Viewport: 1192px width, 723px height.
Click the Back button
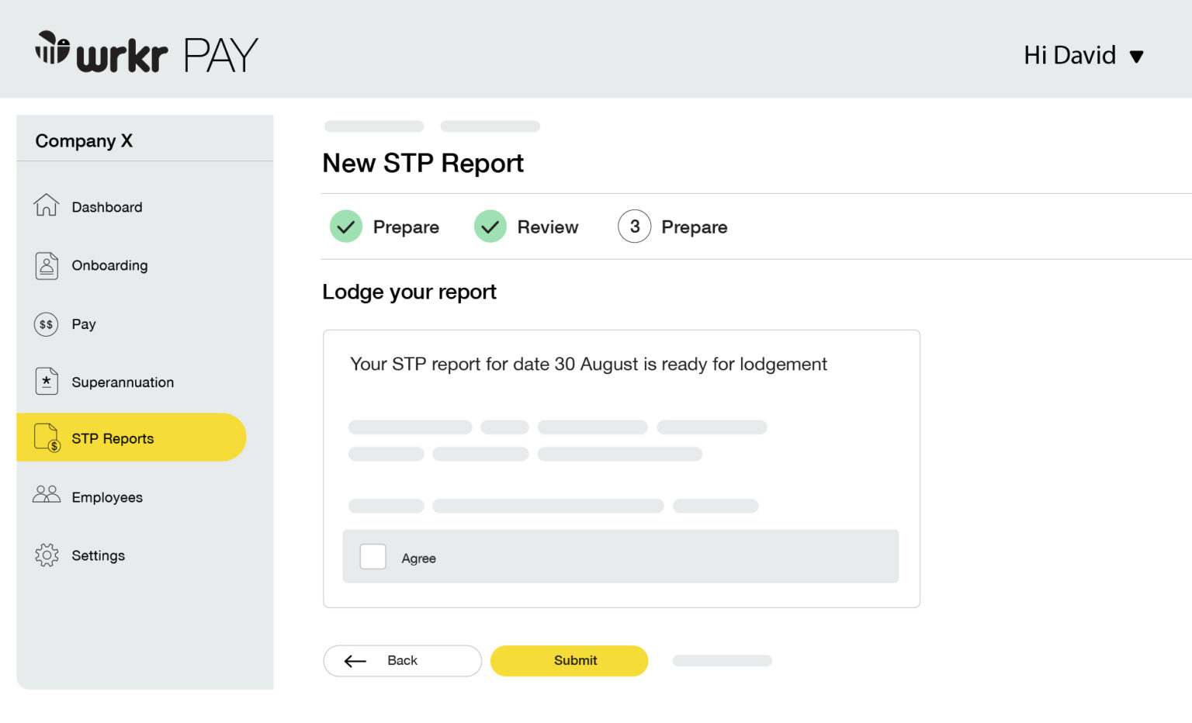(x=402, y=660)
